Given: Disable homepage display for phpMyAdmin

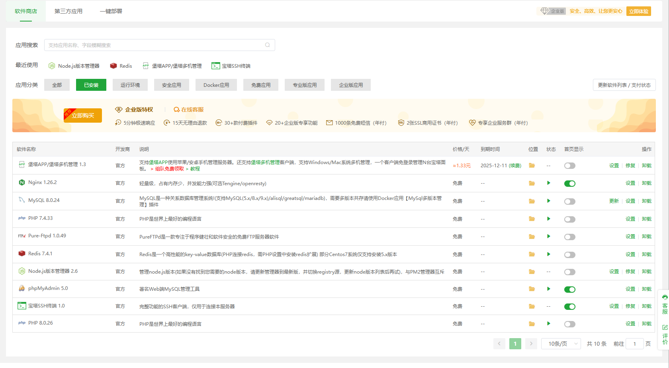Looking at the screenshot, I should click(x=570, y=290).
